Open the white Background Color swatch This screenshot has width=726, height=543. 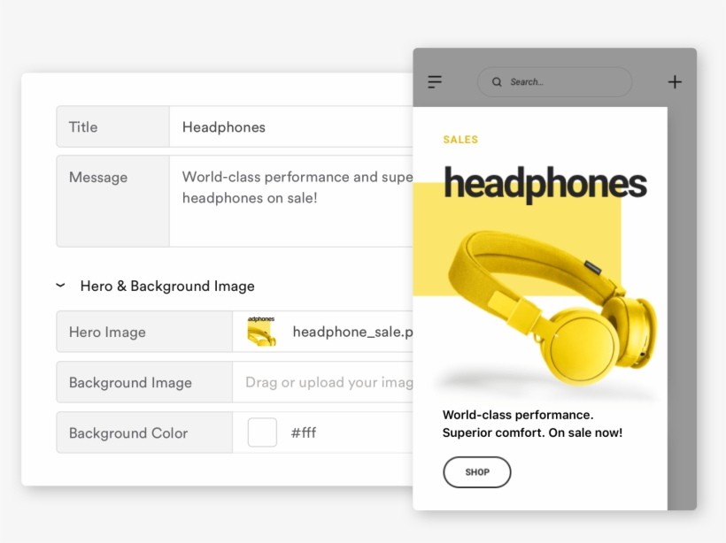pyautogui.click(x=262, y=432)
